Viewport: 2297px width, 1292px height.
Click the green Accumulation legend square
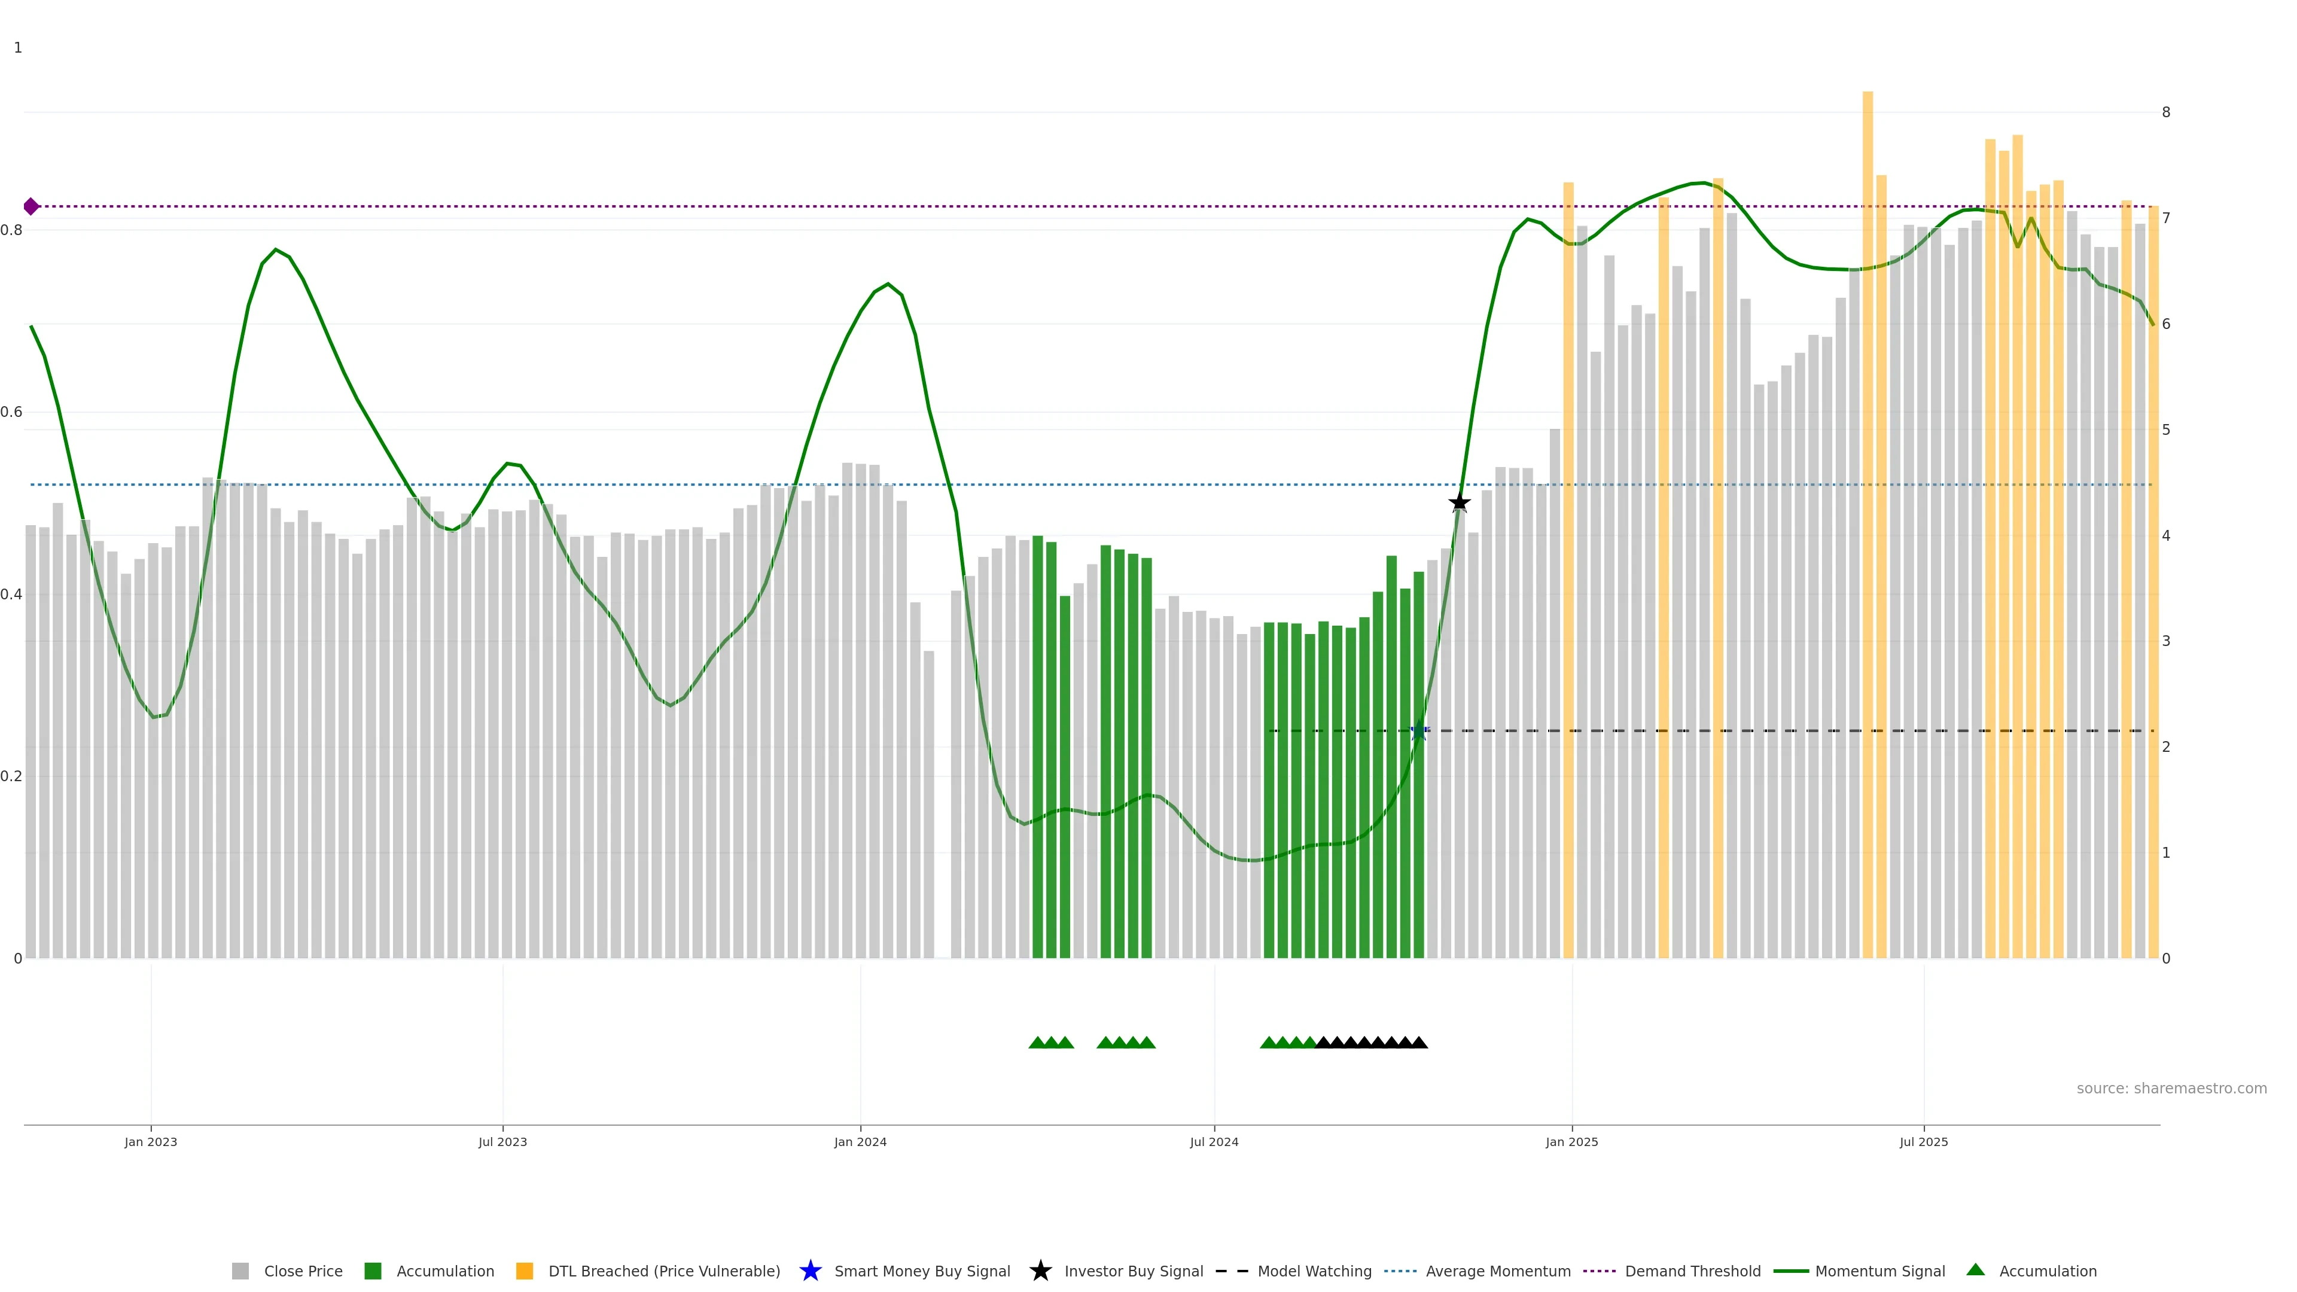click(373, 1272)
